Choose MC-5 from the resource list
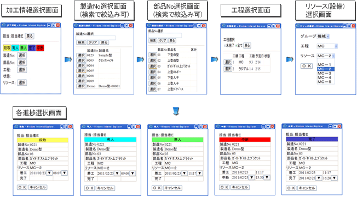Image resolution: width=357 pixels, height=197 pixels. (x=326, y=82)
